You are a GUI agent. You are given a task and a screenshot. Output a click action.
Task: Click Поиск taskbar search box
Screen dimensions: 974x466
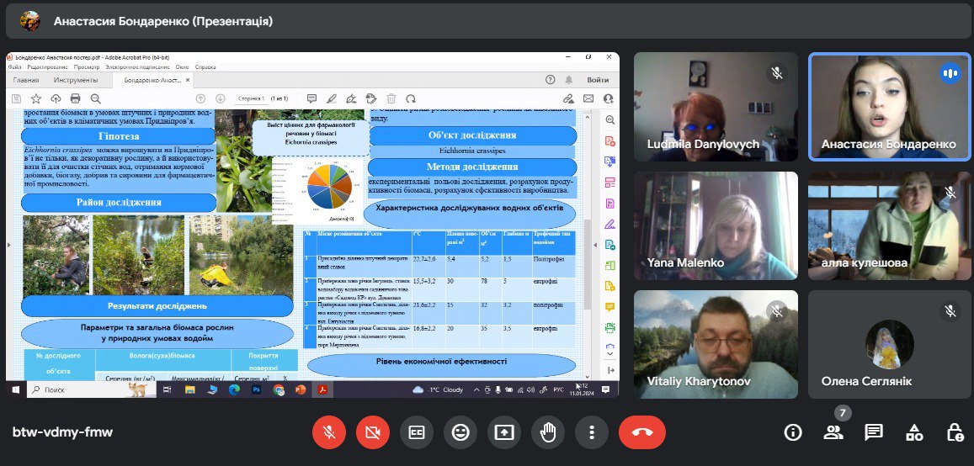[91, 389]
